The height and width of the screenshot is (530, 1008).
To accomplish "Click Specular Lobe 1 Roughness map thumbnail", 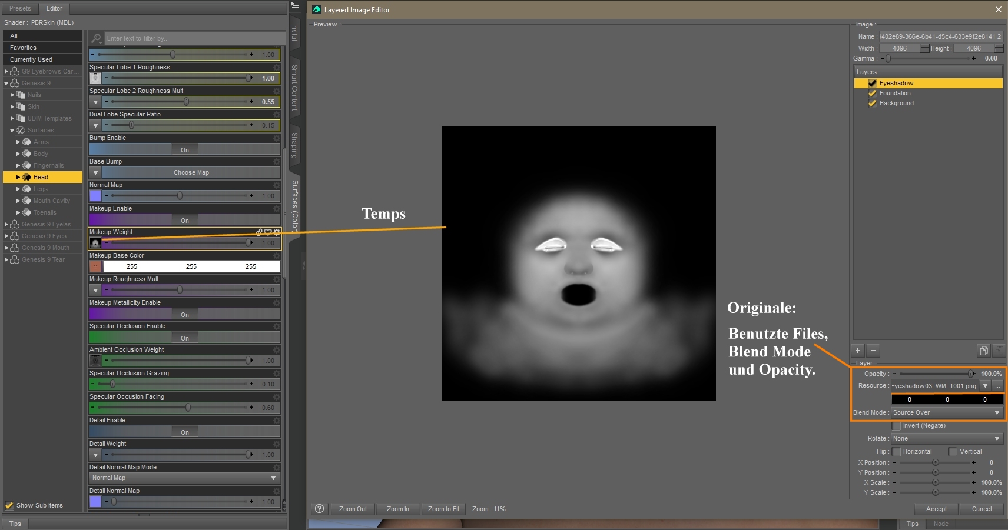I will pos(95,78).
